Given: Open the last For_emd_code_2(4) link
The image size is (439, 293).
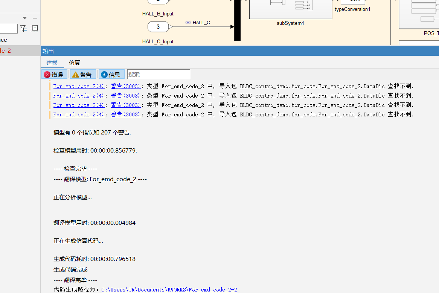Looking at the screenshot, I should 78,114.
